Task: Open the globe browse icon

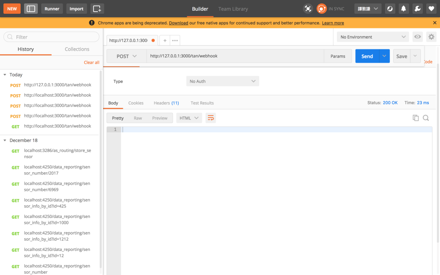Action: pyautogui.click(x=390, y=9)
